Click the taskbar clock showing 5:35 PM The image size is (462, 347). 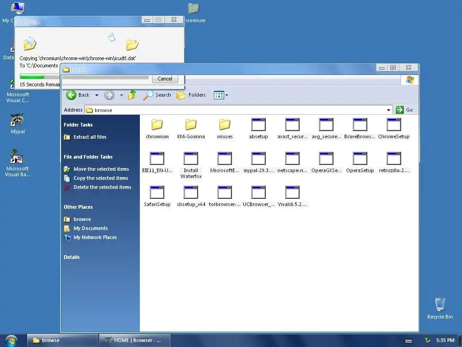[x=445, y=340]
